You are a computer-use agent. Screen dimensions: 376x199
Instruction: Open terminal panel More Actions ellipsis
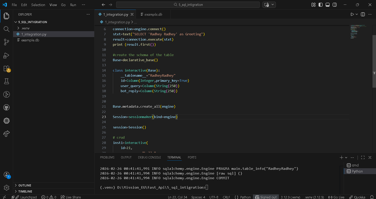[x=352, y=157]
